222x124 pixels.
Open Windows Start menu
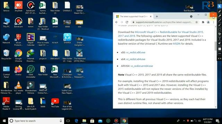pos(4,121)
